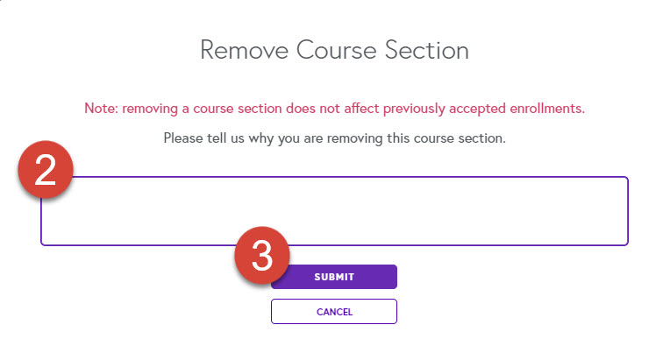Focus the removal reason text box

coord(334,210)
